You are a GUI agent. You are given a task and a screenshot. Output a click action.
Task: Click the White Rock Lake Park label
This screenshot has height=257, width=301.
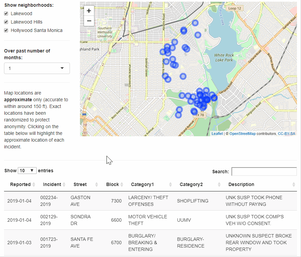tap(224, 58)
